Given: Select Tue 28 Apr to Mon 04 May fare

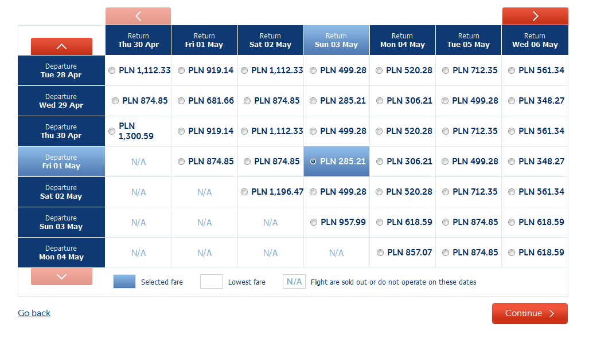Looking at the screenshot, I should [x=379, y=70].
